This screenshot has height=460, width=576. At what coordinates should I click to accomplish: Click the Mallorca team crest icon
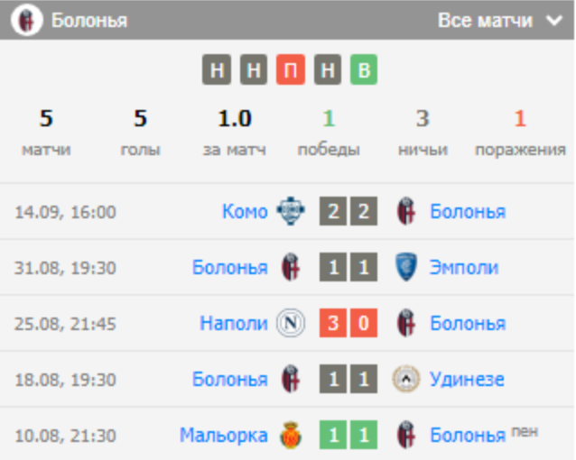[291, 435]
